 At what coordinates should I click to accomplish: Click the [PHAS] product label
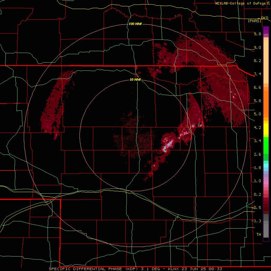254,21
